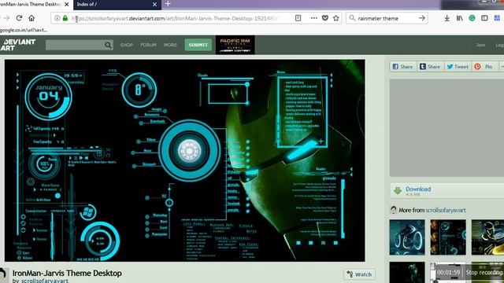This screenshot has height=283, width=504.
Task: Open scrollsofaryavart link under More from
Action: click(446, 210)
